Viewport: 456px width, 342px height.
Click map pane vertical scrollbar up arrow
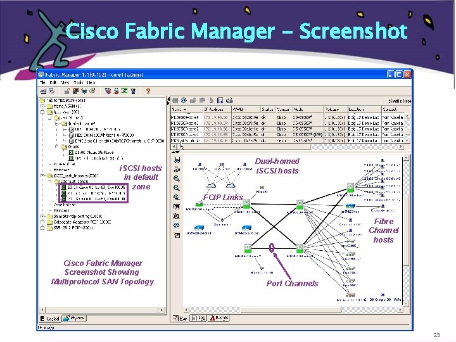407,158
